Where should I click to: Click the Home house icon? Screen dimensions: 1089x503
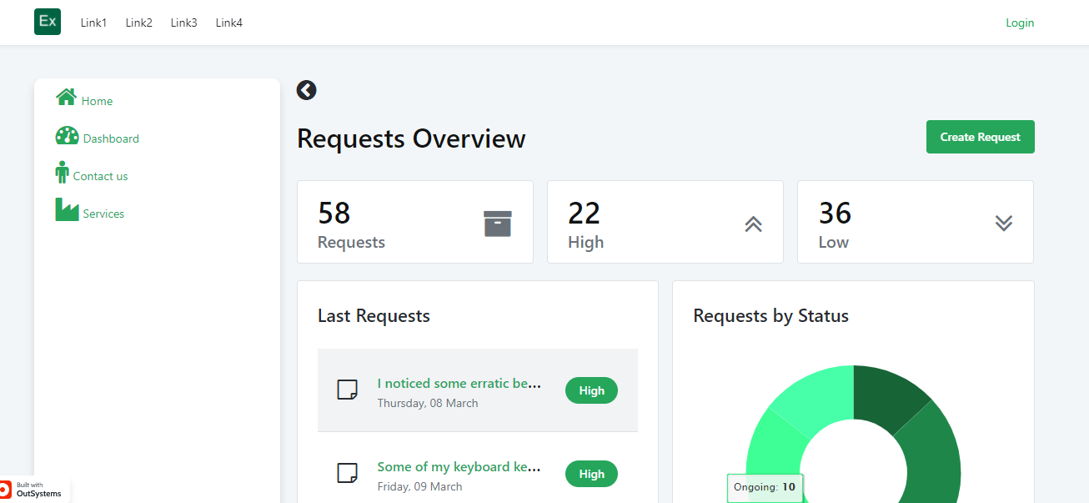coord(66,98)
